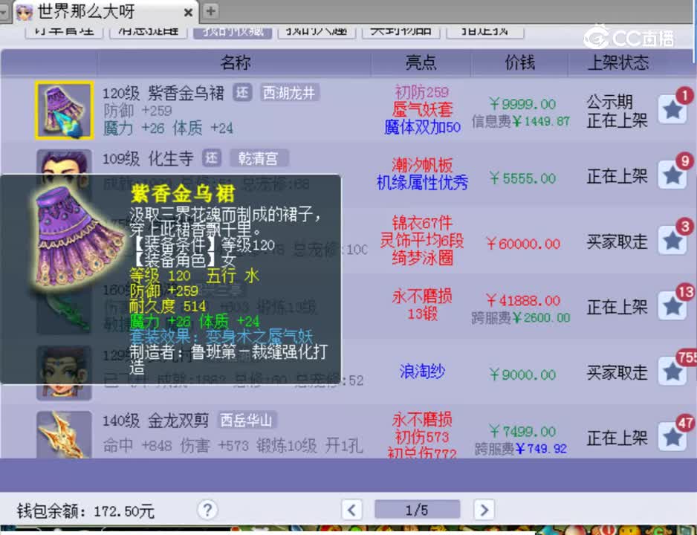Sort by the 价钱 column header
This screenshot has width=697, height=535.
tap(519, 62)
